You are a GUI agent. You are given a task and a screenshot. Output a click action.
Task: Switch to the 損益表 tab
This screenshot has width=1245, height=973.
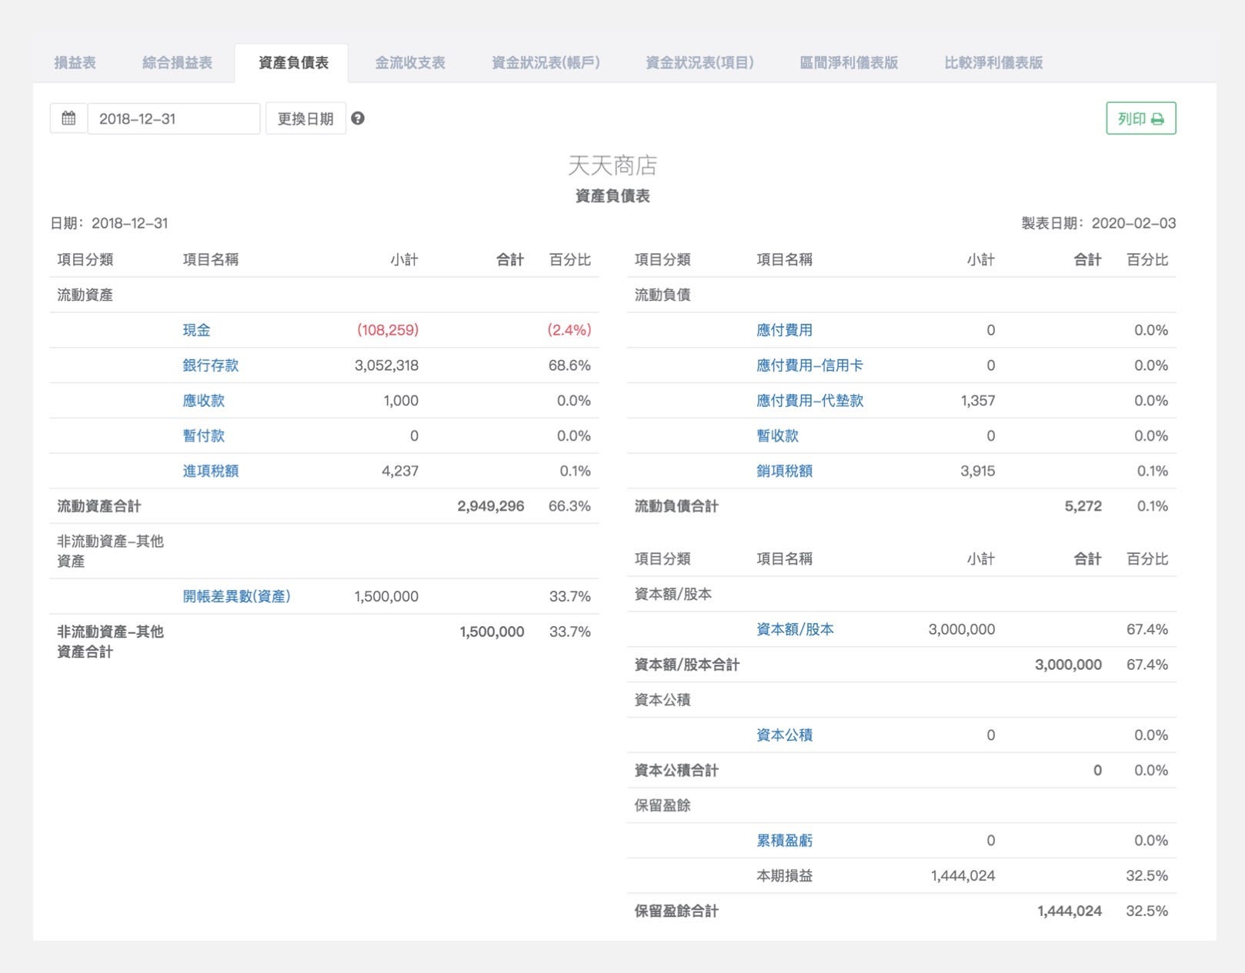75,63
